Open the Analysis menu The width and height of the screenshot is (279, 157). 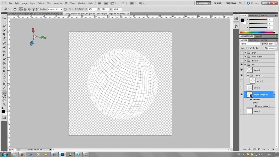(58, 3)
